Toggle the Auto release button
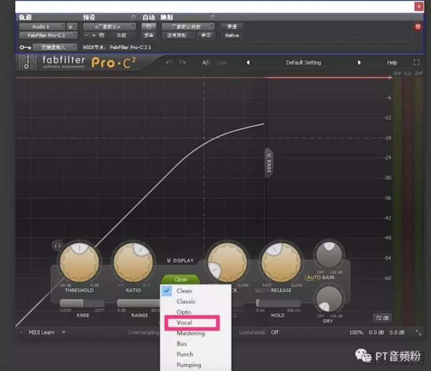431x371 pixels. 262,290
